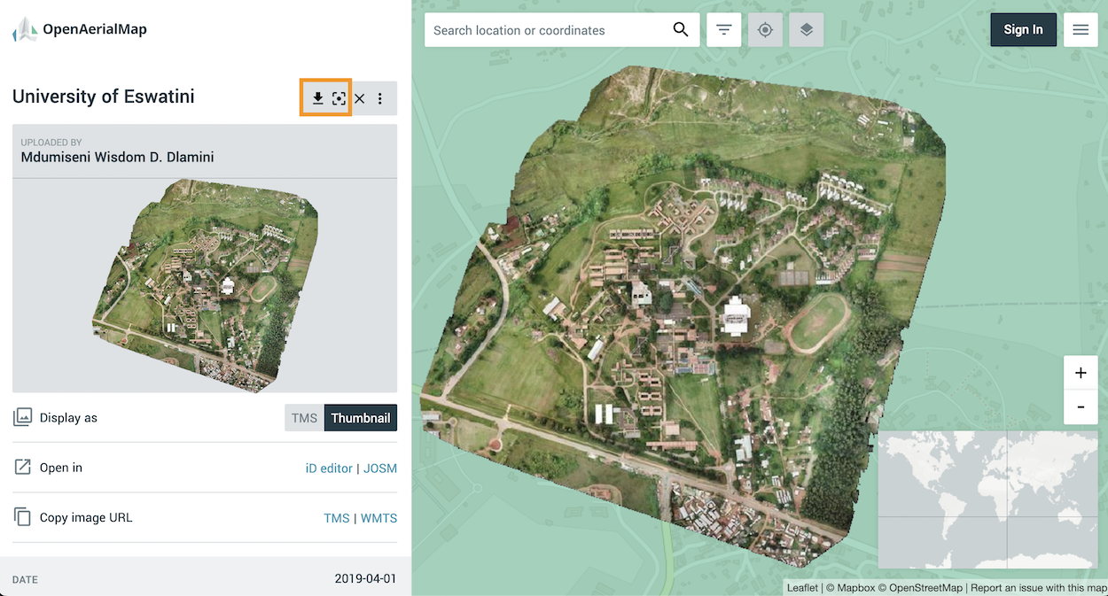The height and width of the screenshot is (596, 1108).
Task: Switch display mode to TMS
Action: [x=304, y=418]
